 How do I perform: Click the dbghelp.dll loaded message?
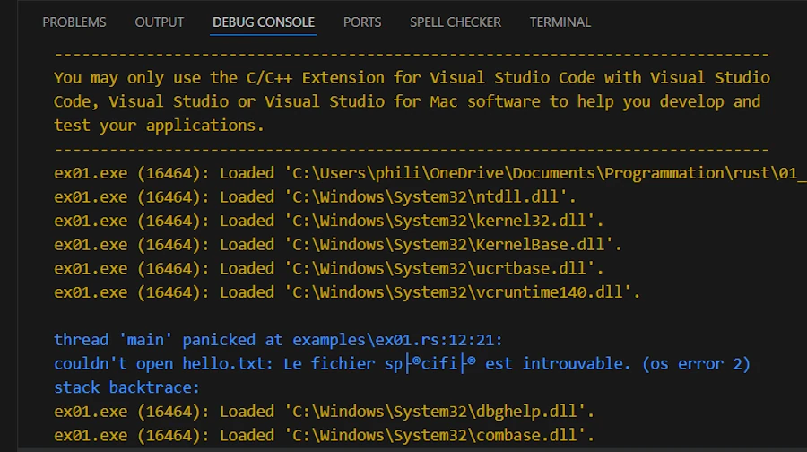[325, 412]
